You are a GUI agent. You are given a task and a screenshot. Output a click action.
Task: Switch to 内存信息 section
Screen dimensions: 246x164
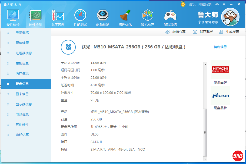pyautogui.click(x=22, y=74)
